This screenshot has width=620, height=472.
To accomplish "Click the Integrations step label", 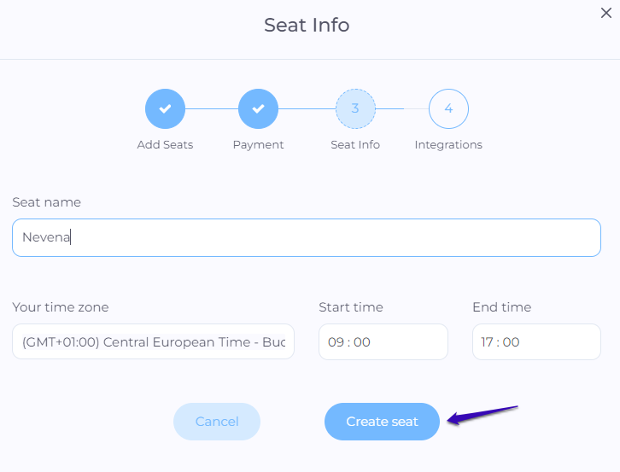I will coord(448,145).
